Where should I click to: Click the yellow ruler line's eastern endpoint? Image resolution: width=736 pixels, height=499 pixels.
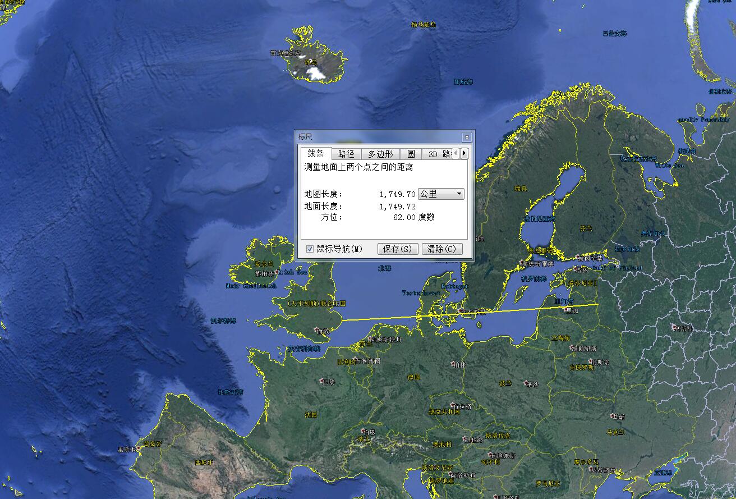597,305
